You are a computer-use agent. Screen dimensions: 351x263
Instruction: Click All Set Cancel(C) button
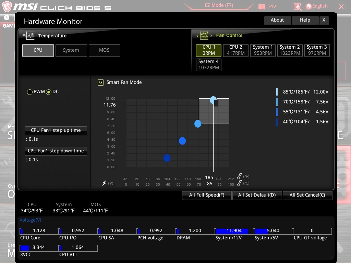[307, 195]
